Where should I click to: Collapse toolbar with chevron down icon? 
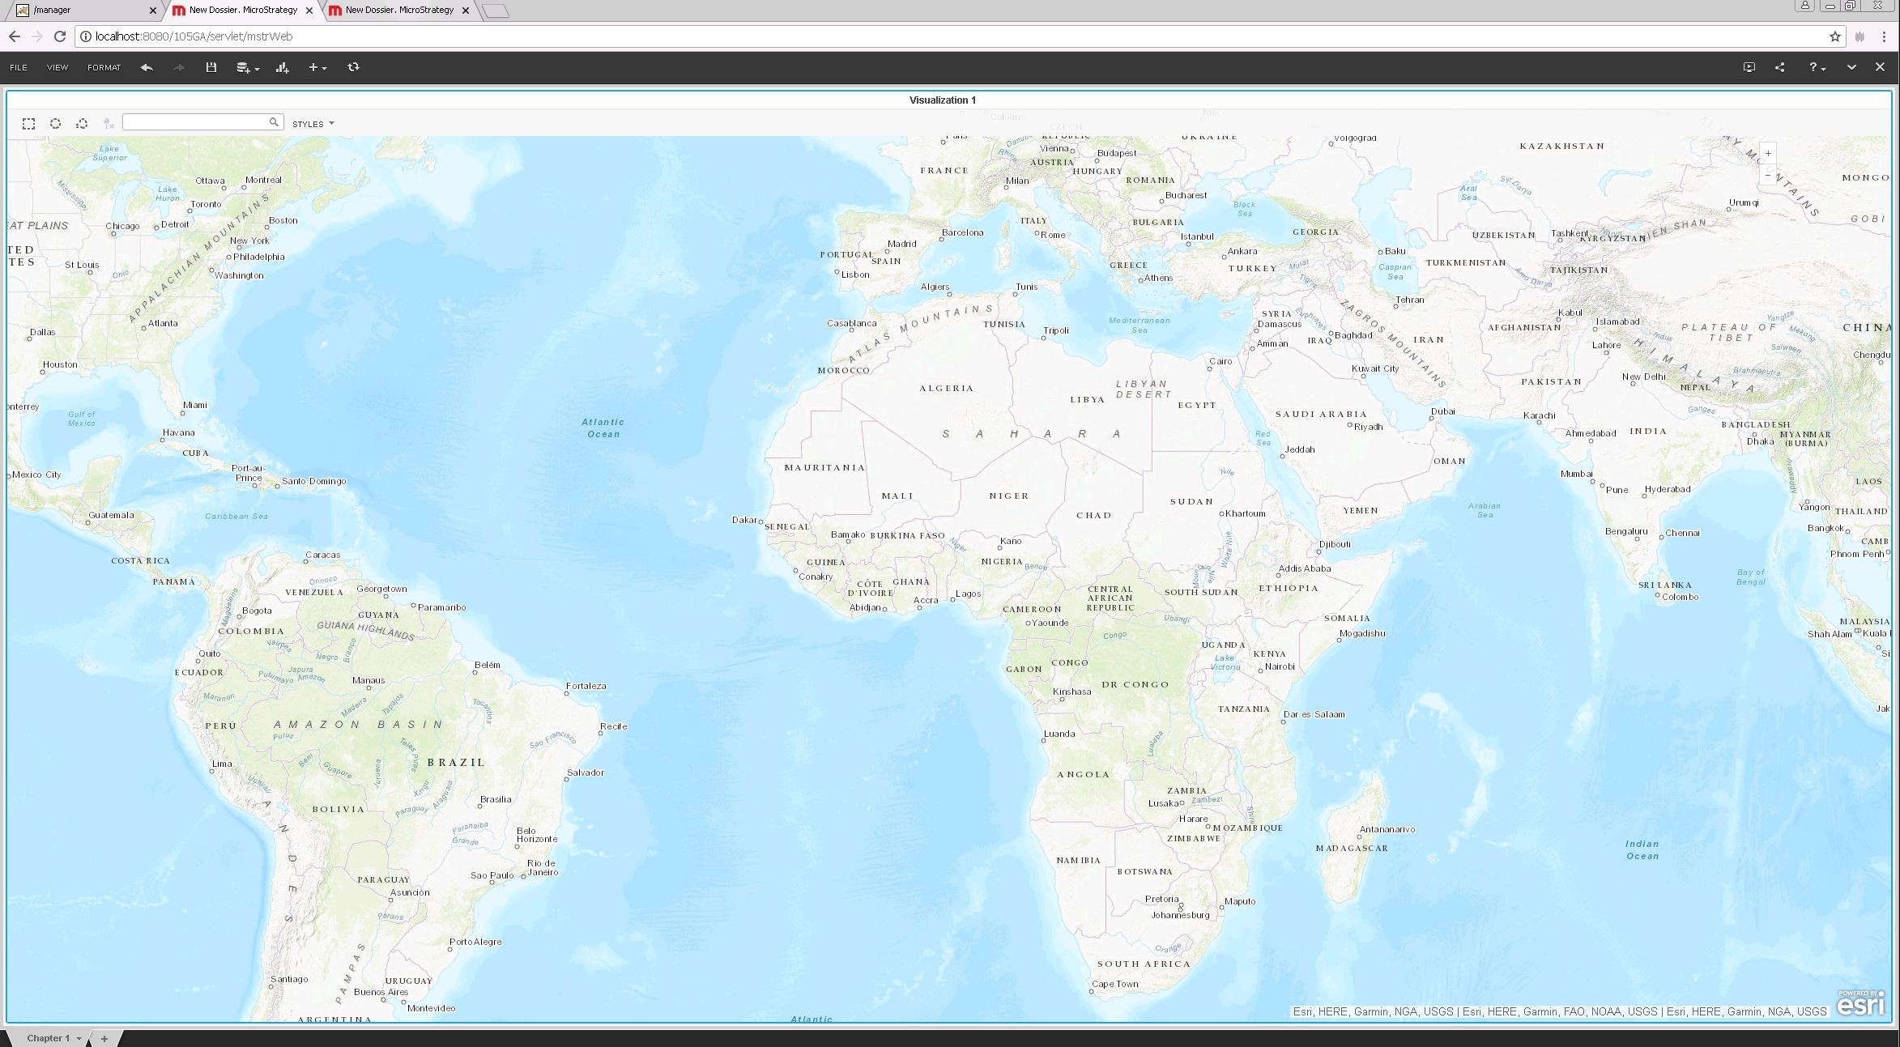pyautogui.click(x=1851, y=67)
